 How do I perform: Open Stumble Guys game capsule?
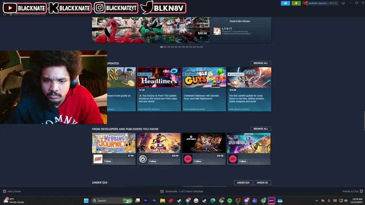click(x=204, y=77)
